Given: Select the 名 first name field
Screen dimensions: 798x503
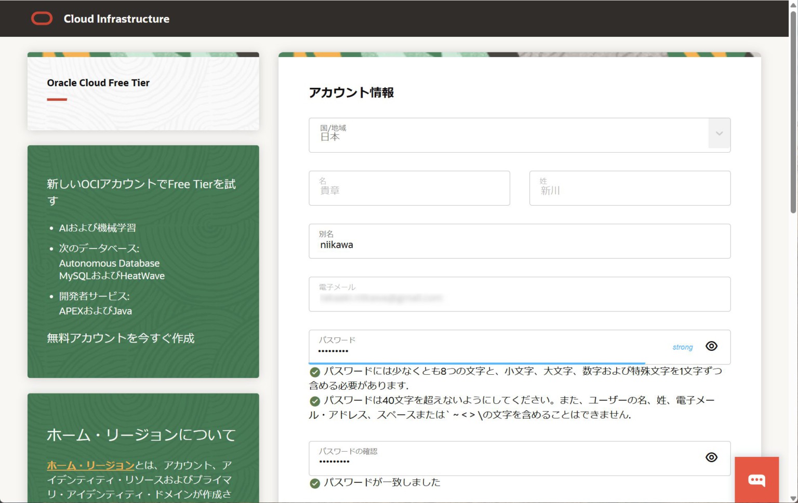Looking at the screenshot, I should tap(409, 188).
